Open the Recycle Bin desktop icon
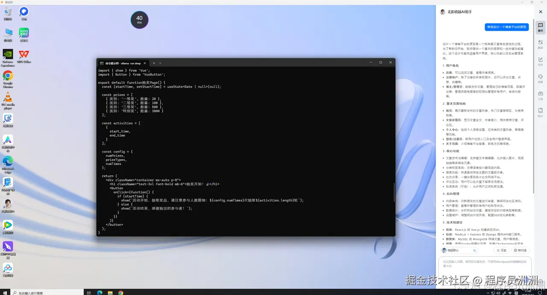Viewport: 547px width, 295px height. 8,13
